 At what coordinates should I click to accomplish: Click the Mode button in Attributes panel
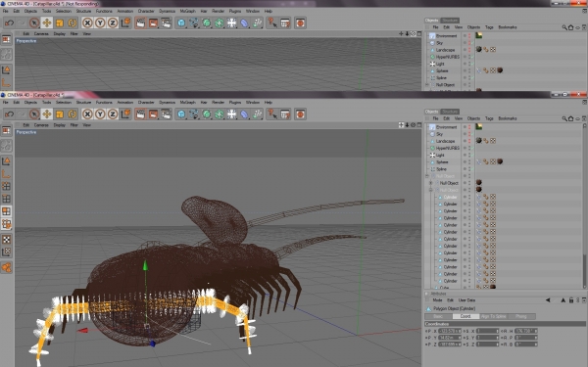[437, 300]
